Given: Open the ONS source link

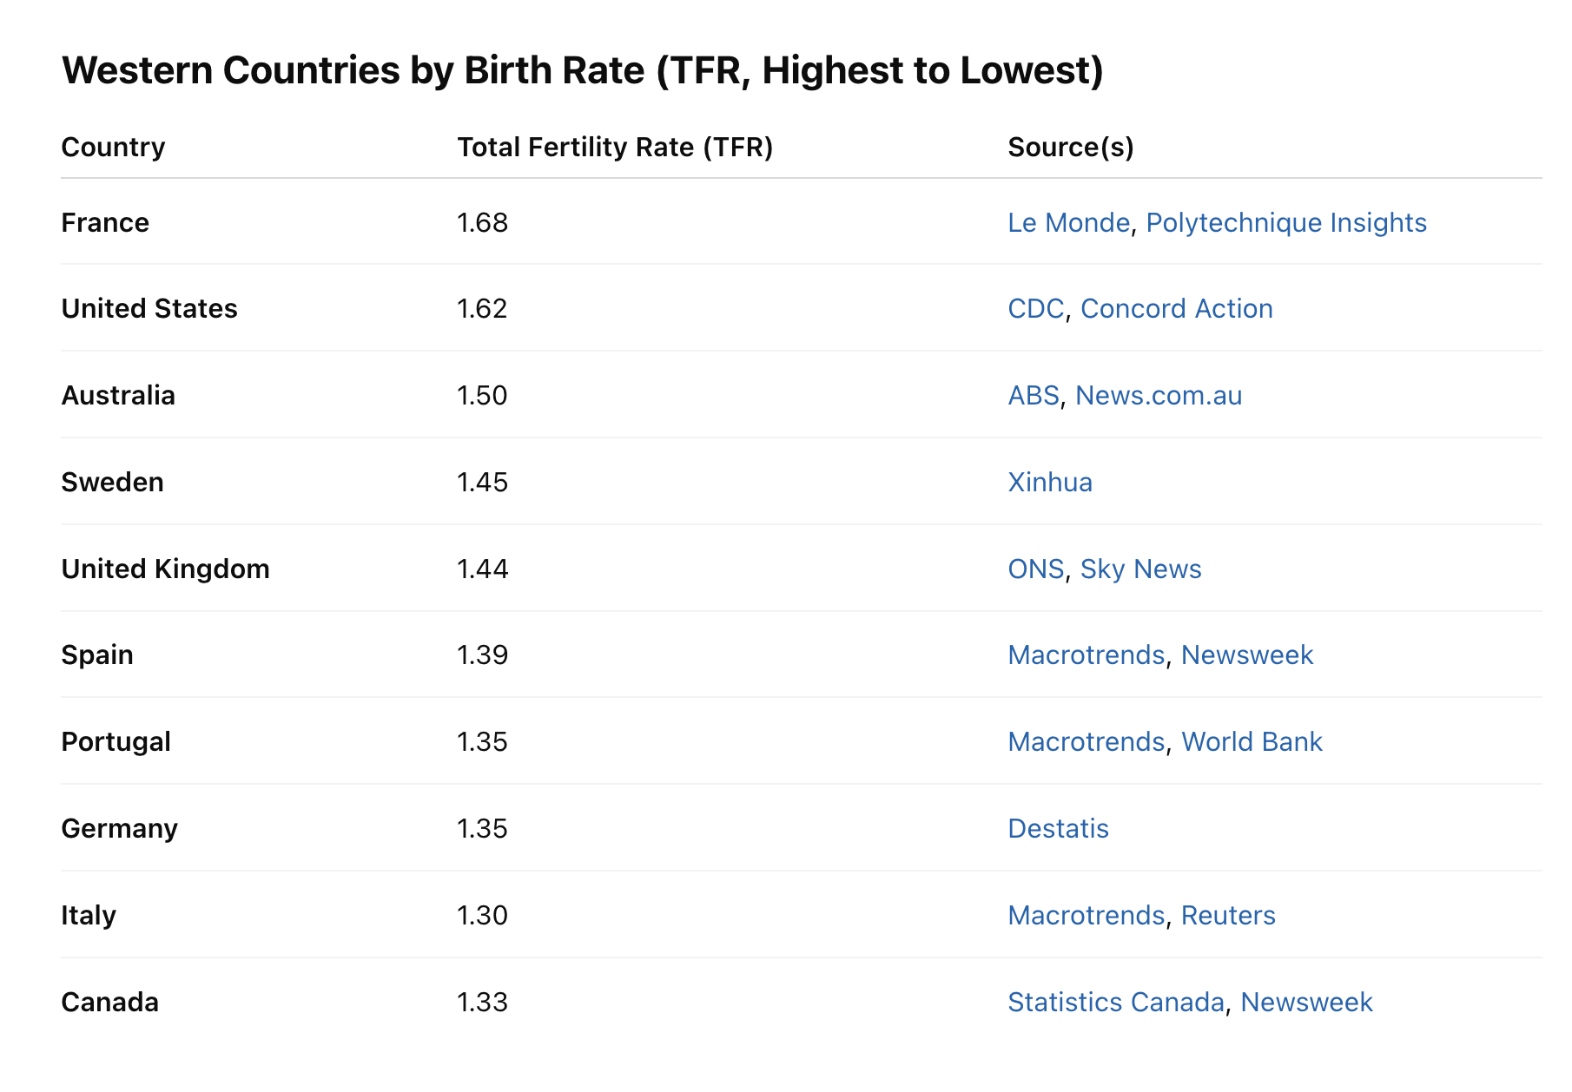Looking at the screenshot, I should click(x=1036, y=569).
